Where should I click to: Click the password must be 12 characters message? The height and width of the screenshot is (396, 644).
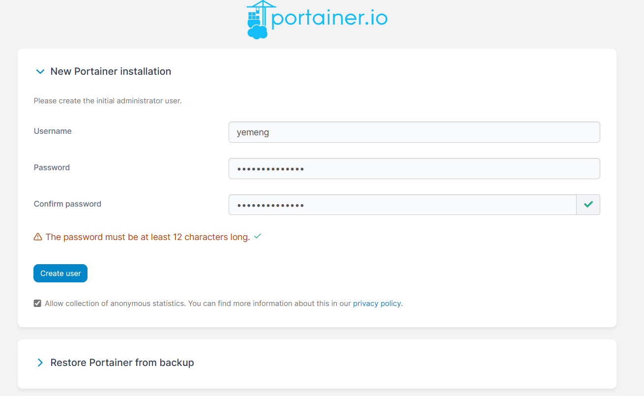[x=147, y=237]
